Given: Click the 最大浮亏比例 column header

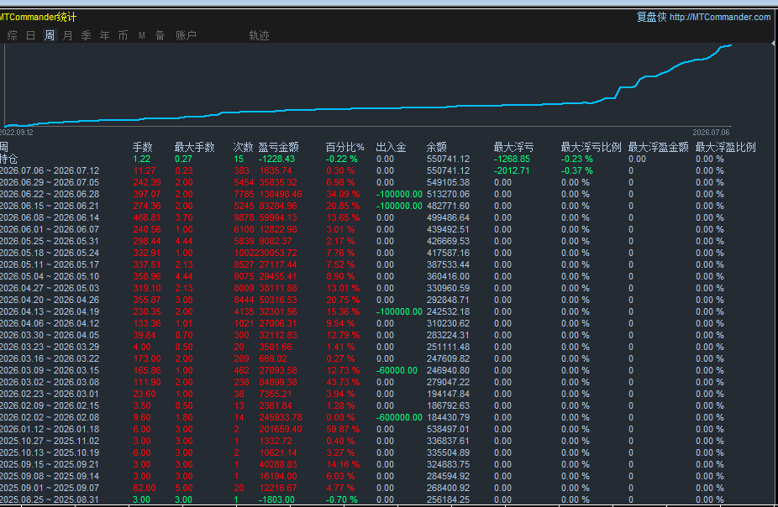Looking at the screenshot, I should (591, 147).
